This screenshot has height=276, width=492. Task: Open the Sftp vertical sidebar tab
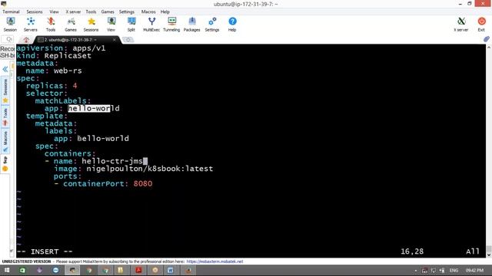point(5,164)
